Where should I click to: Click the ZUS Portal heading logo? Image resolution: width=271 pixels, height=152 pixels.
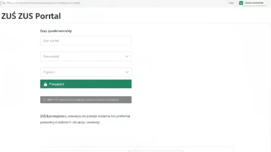(31, 16)
